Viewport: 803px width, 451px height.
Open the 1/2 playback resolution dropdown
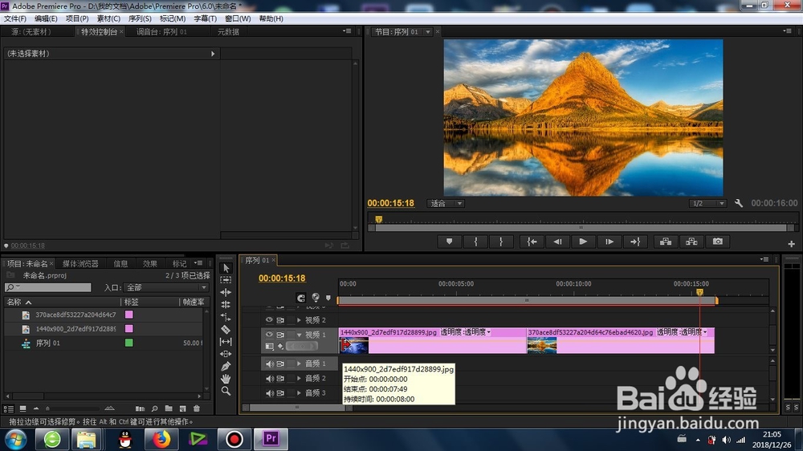click(707, 203)
